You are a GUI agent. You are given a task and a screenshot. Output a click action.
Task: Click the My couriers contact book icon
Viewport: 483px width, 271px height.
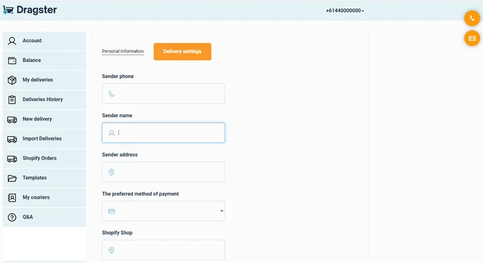12,198
